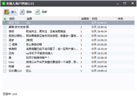Viewport: 137px width, 102px height.
Task: Check the checkbox for 王冉
Action: [5, 53]
